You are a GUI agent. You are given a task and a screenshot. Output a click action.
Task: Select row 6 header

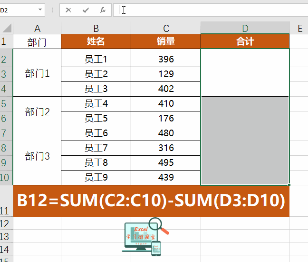point(6,119)
